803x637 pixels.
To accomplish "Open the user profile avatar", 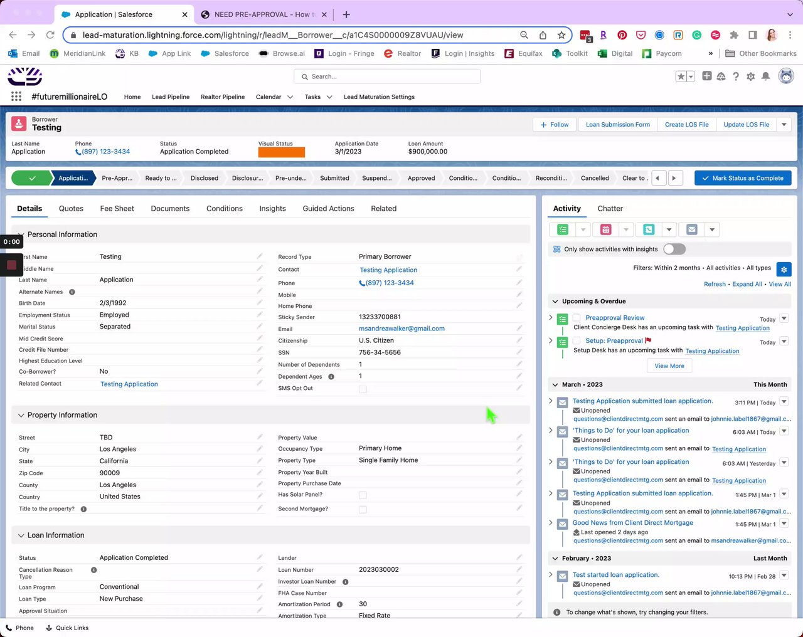I will pyautogui.click(x=786, y=76).
